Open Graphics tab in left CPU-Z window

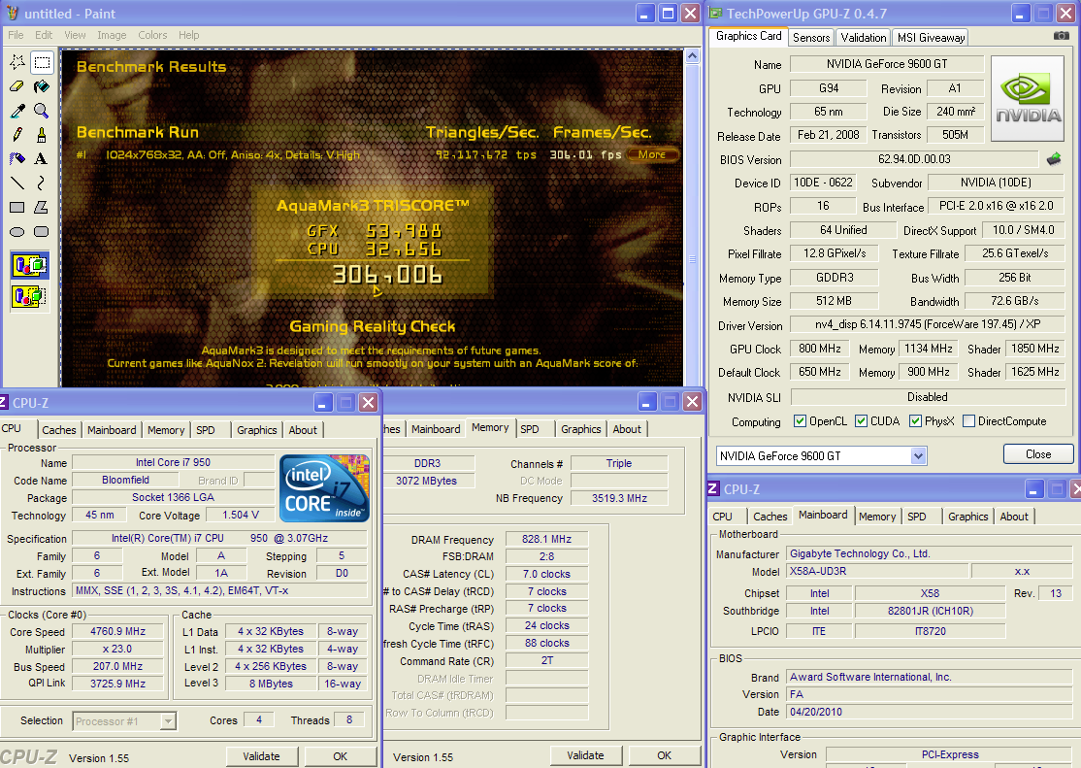click(256, 430)
